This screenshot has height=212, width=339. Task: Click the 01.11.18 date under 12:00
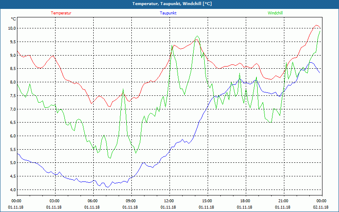point(168,207)
